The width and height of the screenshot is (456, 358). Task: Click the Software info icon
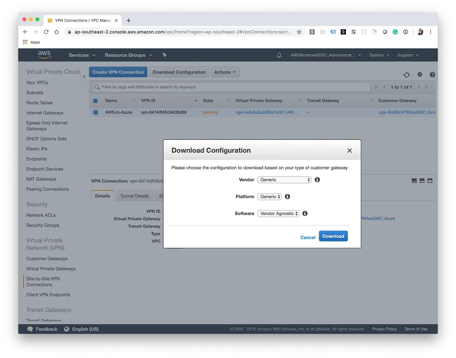click(305, 213)
